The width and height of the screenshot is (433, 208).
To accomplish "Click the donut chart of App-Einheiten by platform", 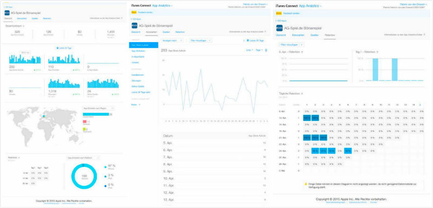I will tap(84, 176).
